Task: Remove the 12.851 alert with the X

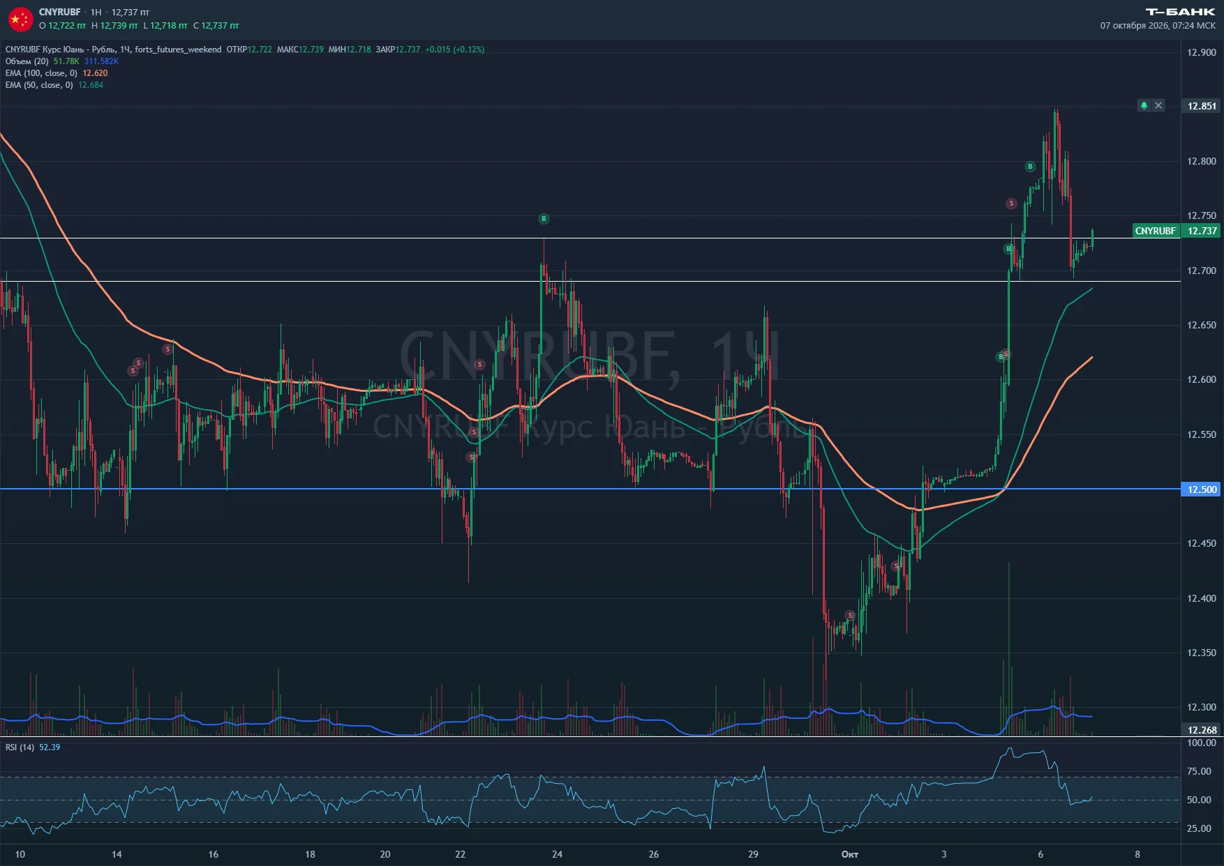Action: pyautogui.click(x=1158, y=105)
